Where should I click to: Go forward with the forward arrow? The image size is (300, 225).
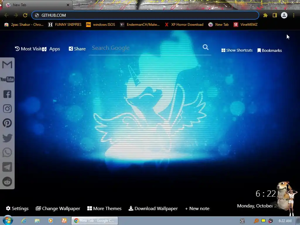tap(16, 15)
